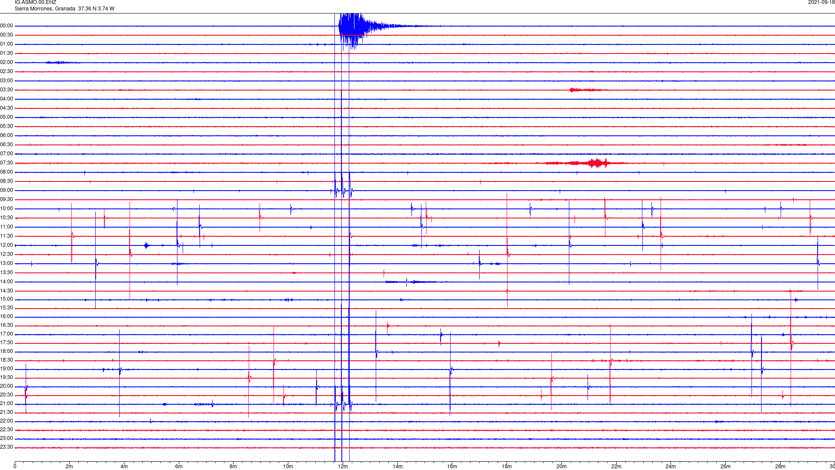Select the 02:00 trace time label
The width and height of the screenshot is (835, 470).
pos(7,63)
